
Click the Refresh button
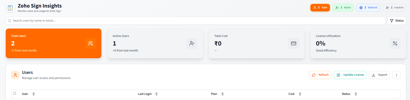click(x=320, y=75)
